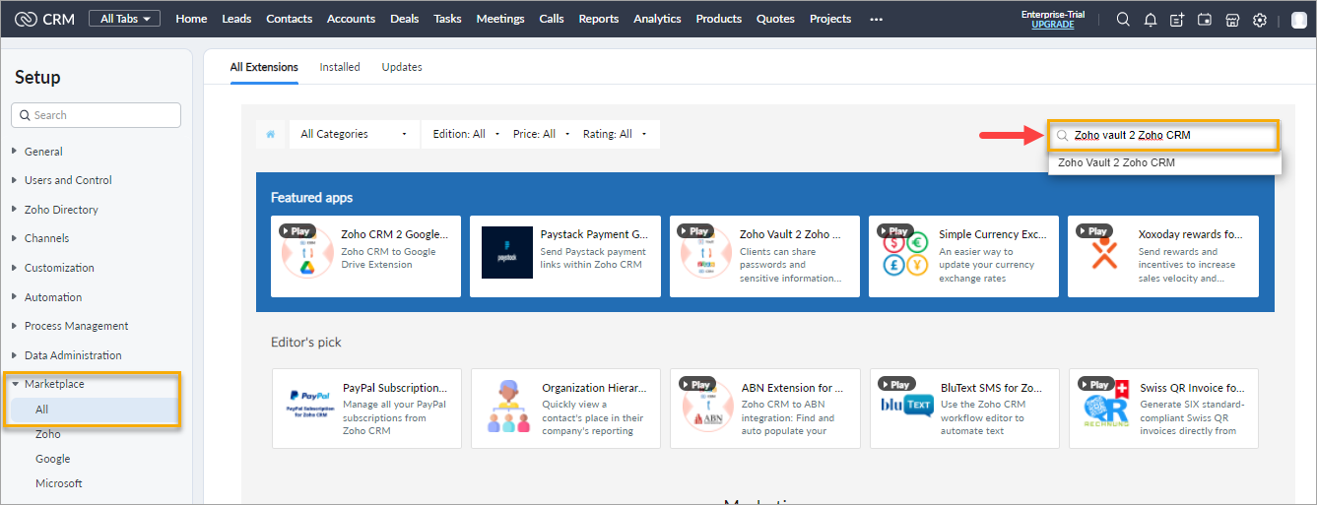Open the All Tabs dropdown
The width and height of the screenshot is (1317, 505).
(124, 19)
